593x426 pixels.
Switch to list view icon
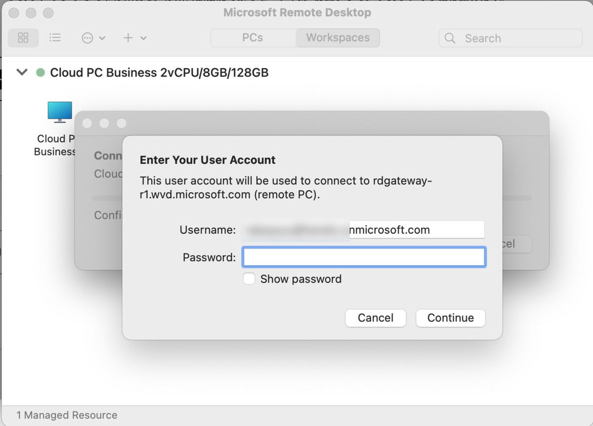(x=55, y=38)
